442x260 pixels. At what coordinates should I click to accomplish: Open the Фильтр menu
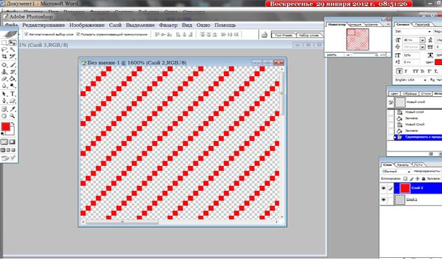pyautogui.click(x=168, y=25)
